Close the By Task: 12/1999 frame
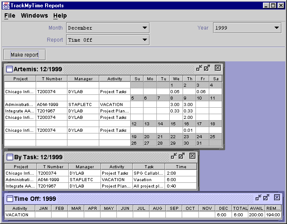Image resolution: width=287 pixels, height=224 pixels. [192, 156]
